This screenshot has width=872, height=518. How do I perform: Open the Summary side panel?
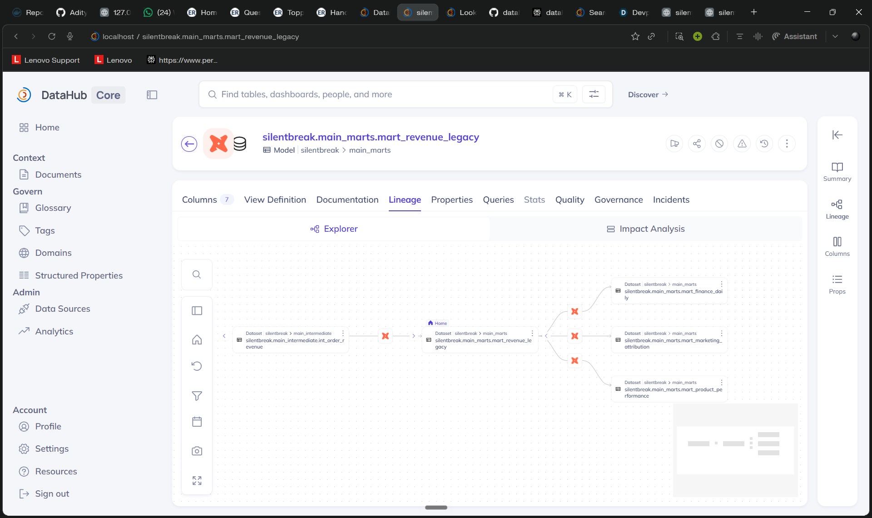(837, 172)
